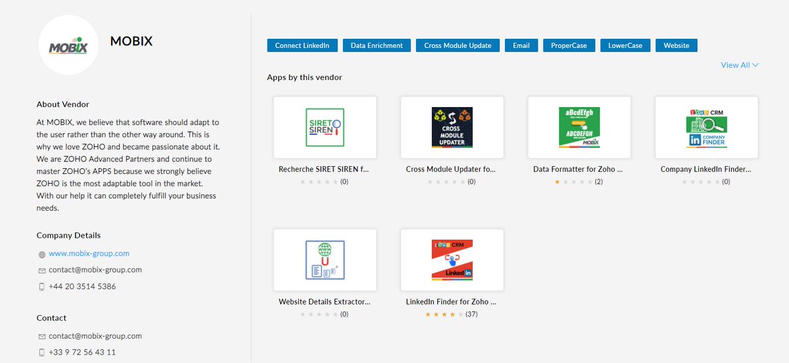Select the ProperCase tag
The image size is (789, 363).
tap(569, 45)
